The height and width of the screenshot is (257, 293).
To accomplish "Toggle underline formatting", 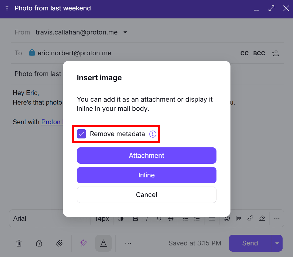I will point(159,218).
